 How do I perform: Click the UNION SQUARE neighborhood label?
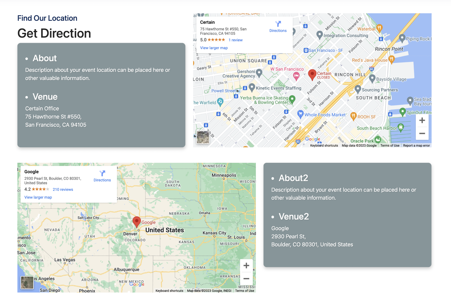(249, 61)
